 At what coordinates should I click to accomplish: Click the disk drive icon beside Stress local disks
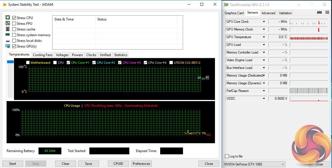tap(8, 41)
